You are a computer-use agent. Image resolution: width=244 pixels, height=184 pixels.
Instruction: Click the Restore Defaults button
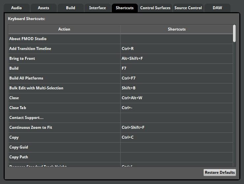click(x=220, y=172)
